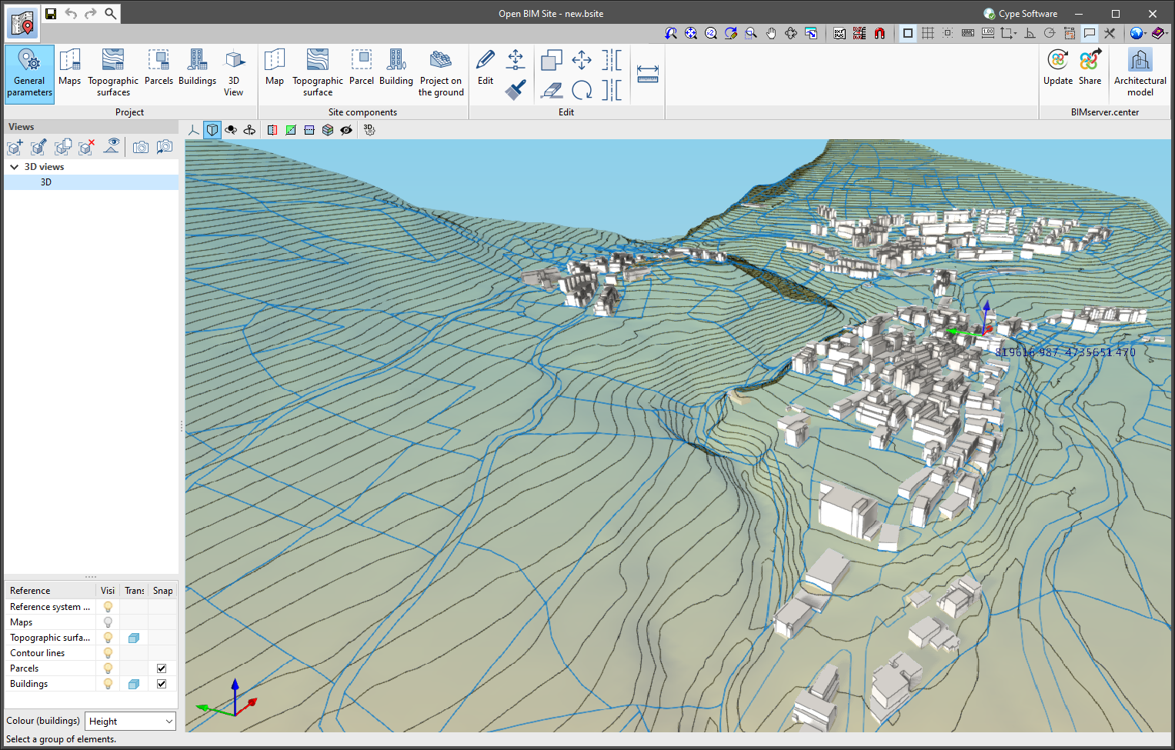Toggle the Snap checkbox for Parcels

point(162,668)
